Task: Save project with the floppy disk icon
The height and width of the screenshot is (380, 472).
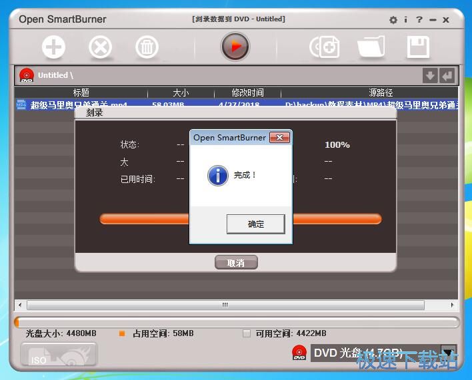Action: coord(418,47)
